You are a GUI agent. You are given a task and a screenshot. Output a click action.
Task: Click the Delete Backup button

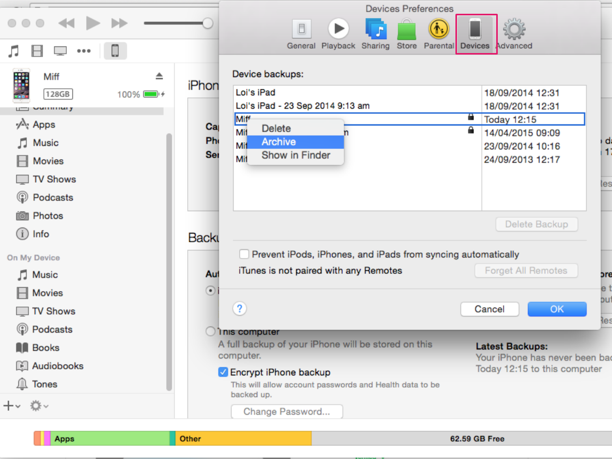click(x=537, y=224)
